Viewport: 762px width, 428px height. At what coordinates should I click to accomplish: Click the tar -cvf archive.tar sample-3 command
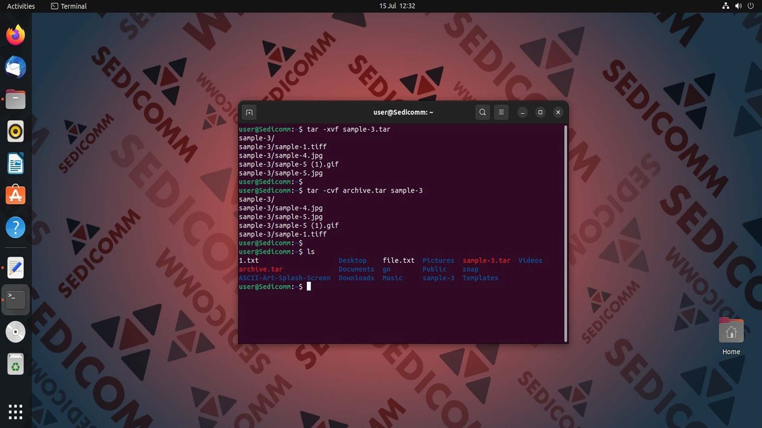click(365, 191)
